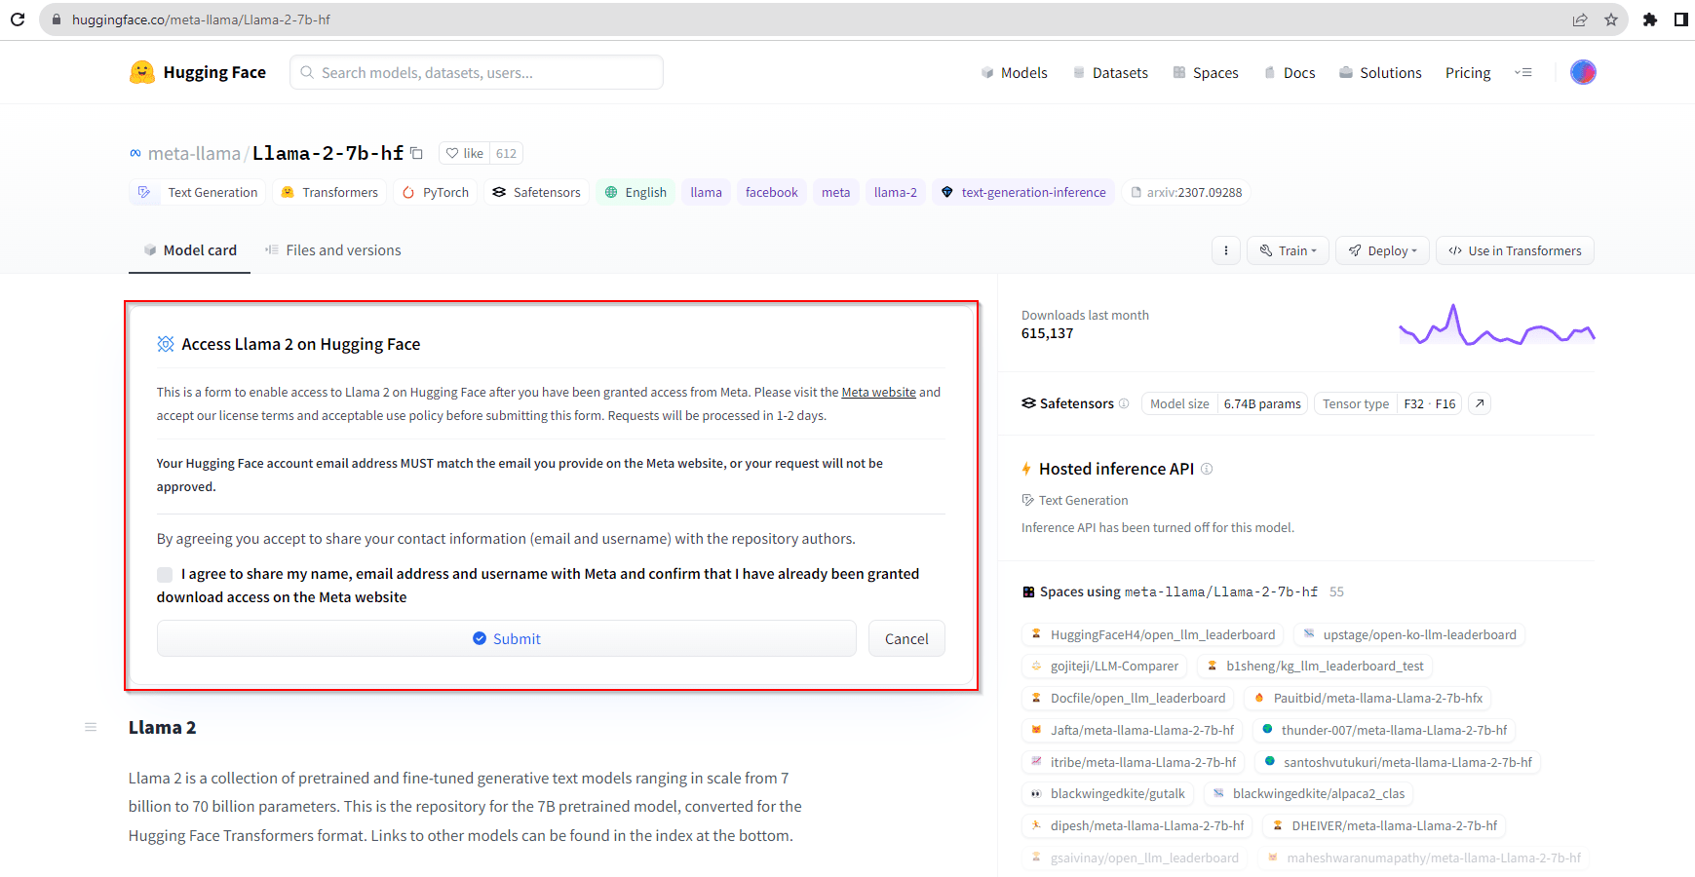Focus the search models input field
The width and height of the screenshot is (1695, 877).
click(477, 72)
